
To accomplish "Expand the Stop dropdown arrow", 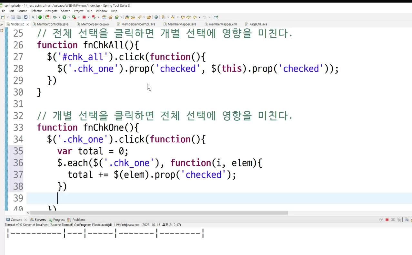I will pos(89,17).
